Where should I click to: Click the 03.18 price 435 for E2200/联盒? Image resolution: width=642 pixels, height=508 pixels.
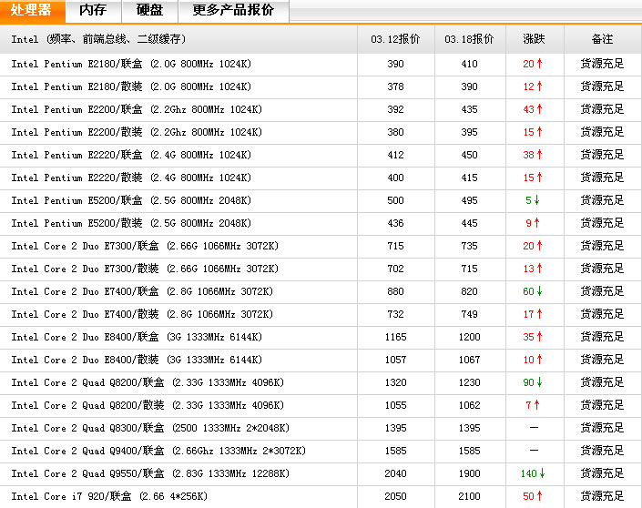[x=469, y=109]
